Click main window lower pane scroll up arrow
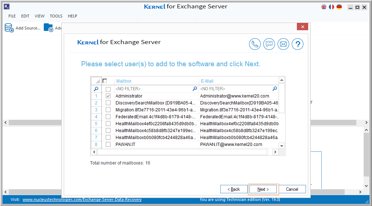This screenshot has height=206, width=372. 366,130
